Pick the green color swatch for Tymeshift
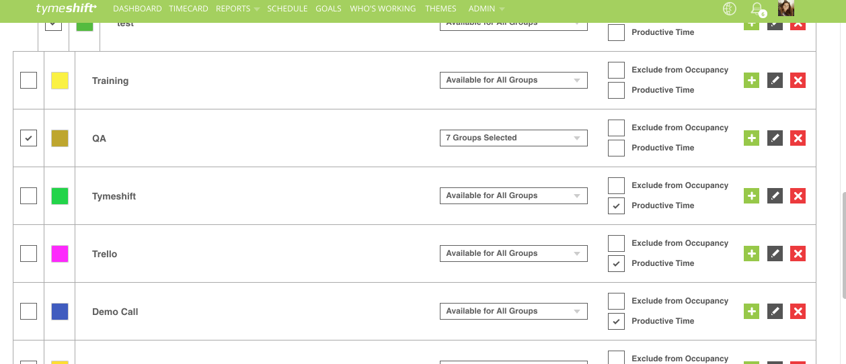Screen dimensions: 846x364 point(60,196)
